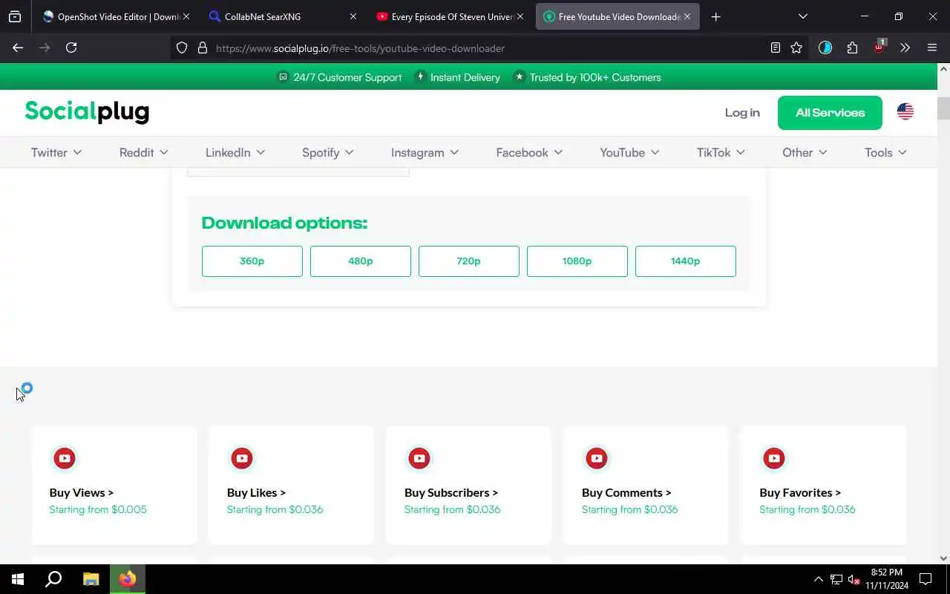
Task: Expand the TikTok services dropdown
Action: 721,152
